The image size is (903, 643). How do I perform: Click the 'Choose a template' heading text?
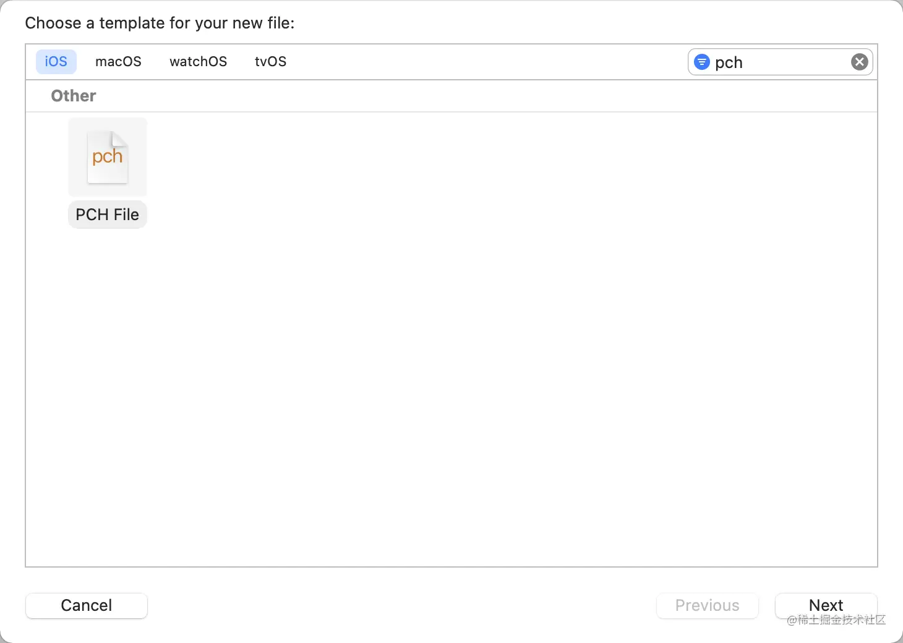pos(160,23)
